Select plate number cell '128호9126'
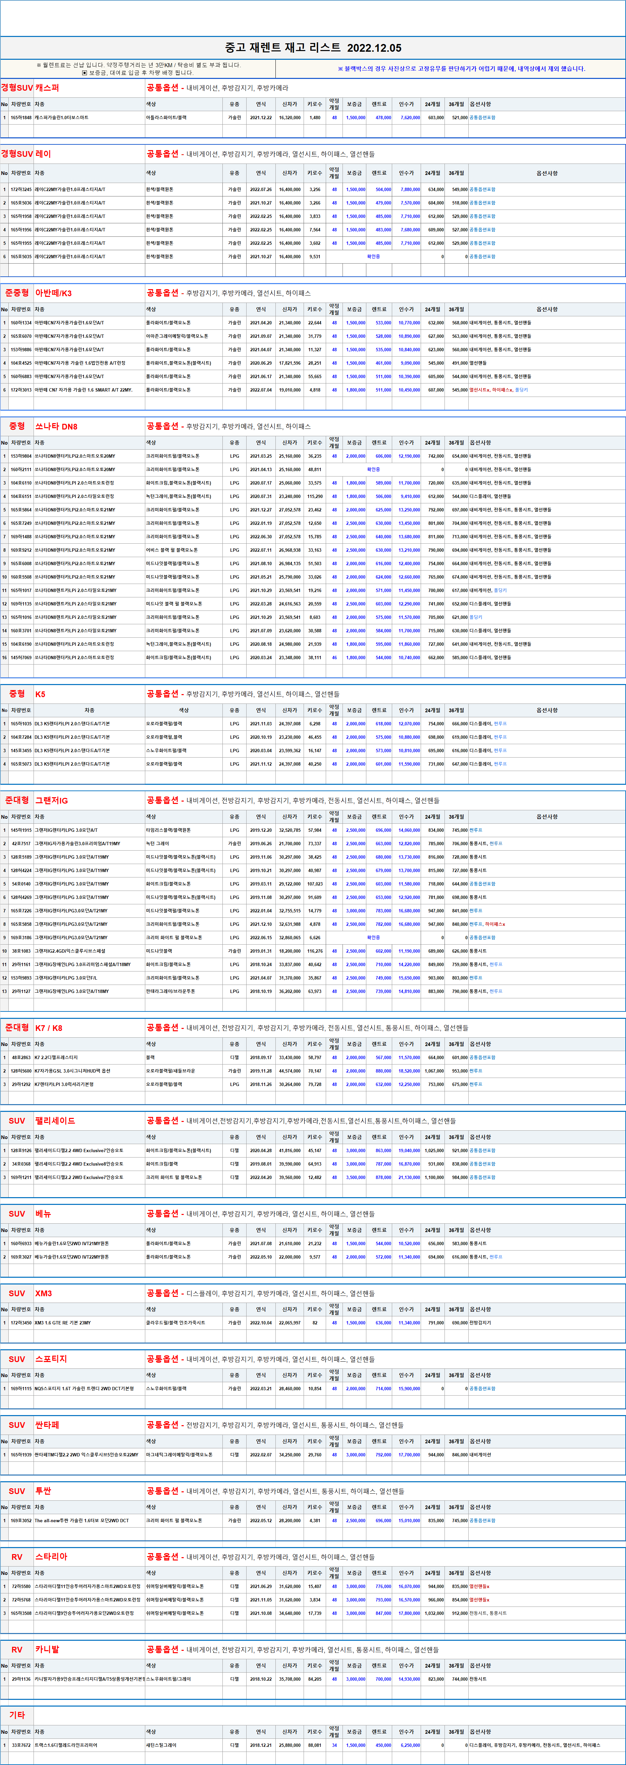The width and height of the screenshot is (626, 1765). pyautogui.click(x=21, y=1150)
